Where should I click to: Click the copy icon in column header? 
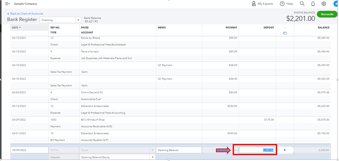(285, 33)
